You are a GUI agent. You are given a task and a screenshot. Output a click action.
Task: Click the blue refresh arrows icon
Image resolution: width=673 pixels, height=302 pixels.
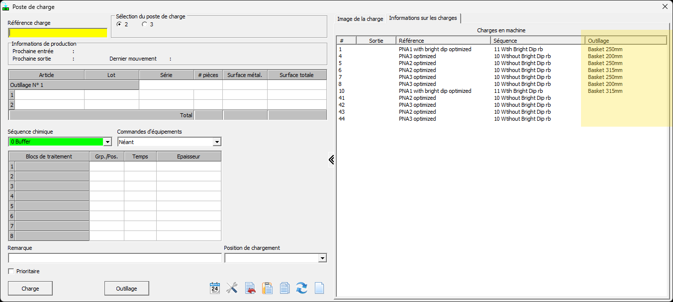pos(301,288)
